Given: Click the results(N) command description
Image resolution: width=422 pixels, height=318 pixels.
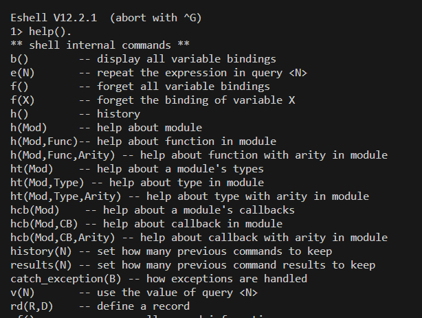Looking at the screenshot, I should [x=192, y=265].
